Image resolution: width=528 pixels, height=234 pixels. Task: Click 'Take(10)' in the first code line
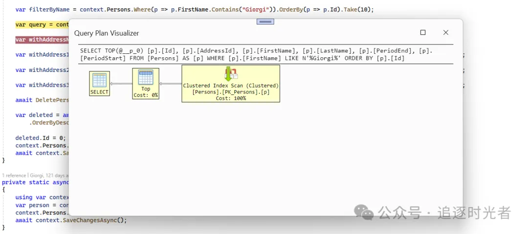357,9
